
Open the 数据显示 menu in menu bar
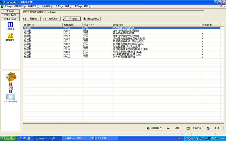click(33, 6)
